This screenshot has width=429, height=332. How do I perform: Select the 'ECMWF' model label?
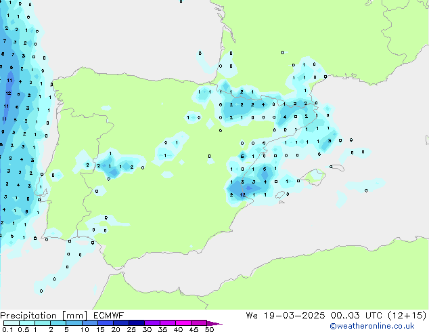tap(109, 316)
